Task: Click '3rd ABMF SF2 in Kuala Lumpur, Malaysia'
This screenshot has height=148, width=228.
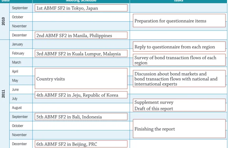Action: 81,54
